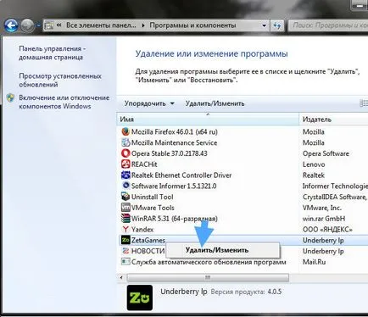Open the "Упорядочить" dropdown menu
368x317 pixels.
[149, 103]
